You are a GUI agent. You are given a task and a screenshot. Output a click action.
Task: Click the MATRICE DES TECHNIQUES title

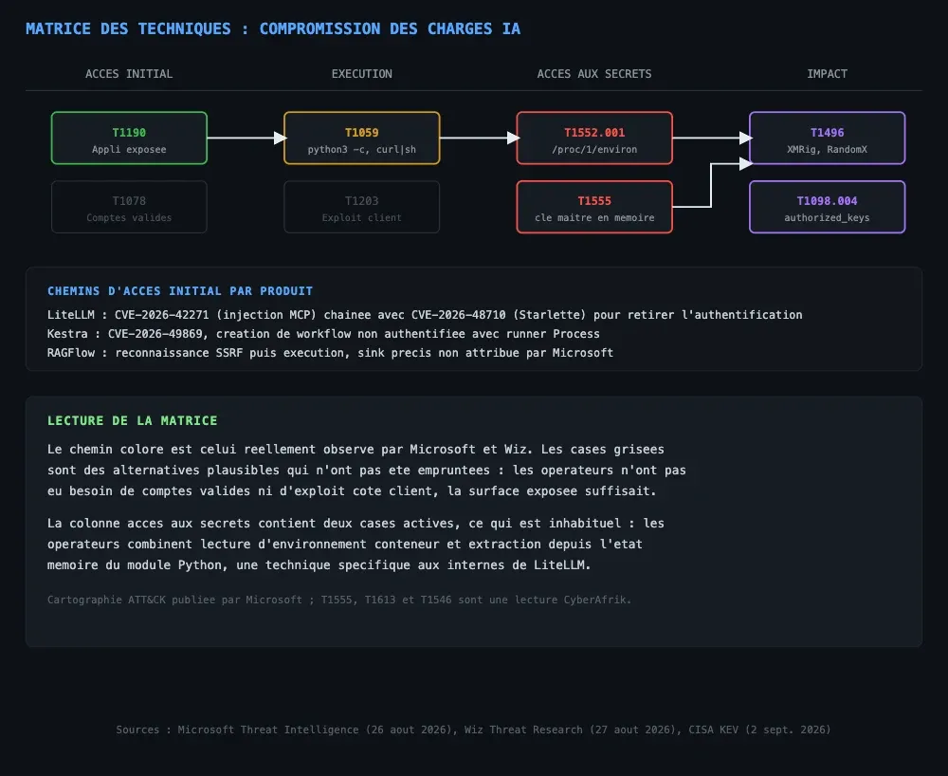273,28
